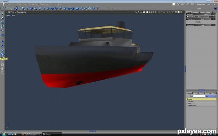The width and height of the screenshot is (218, 136).
Task: Open the Windows Start button
Action: 4,134
